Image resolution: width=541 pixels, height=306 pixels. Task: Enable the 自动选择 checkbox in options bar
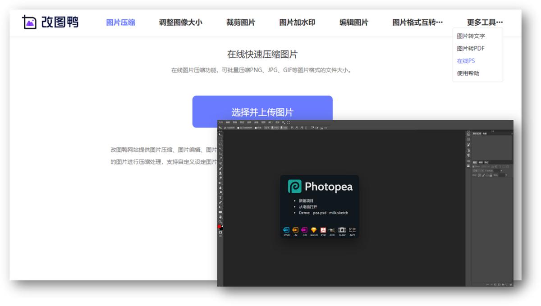[x=225, y=128]
